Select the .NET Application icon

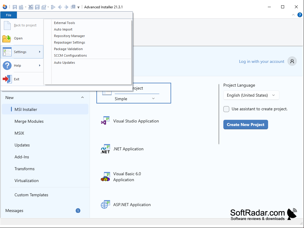point(105,149)
